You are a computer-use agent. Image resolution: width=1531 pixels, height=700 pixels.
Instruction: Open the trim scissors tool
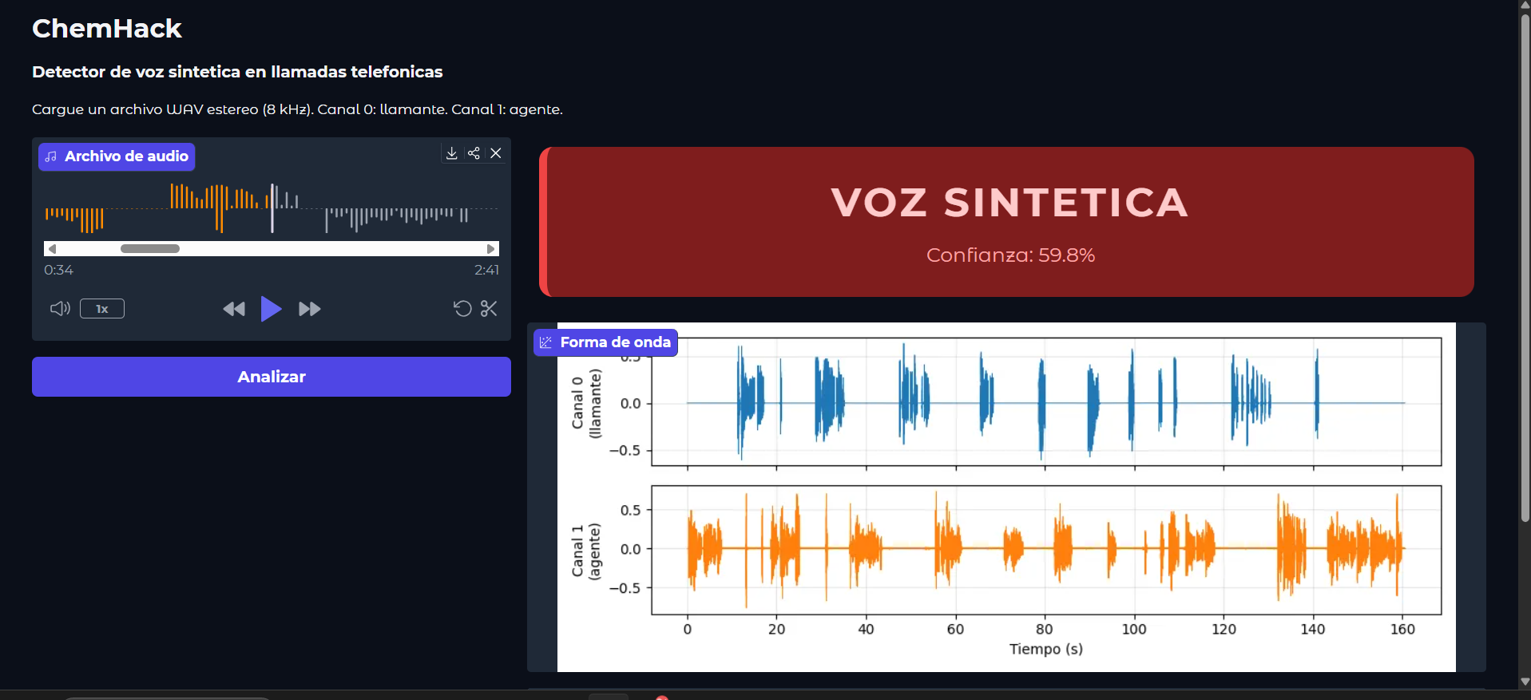coord(489,308)
